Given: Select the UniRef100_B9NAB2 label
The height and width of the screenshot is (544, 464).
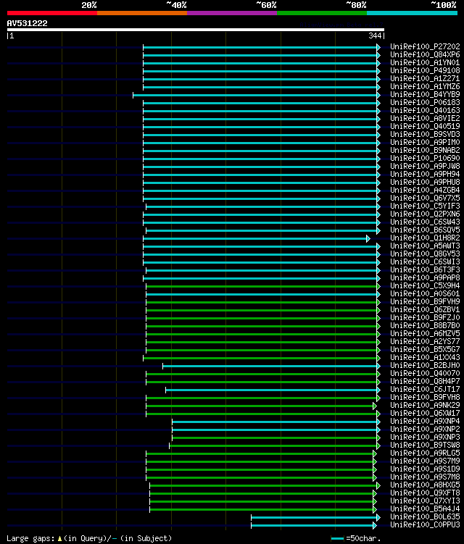Looking at the screenshot, I should pos(425,150).
